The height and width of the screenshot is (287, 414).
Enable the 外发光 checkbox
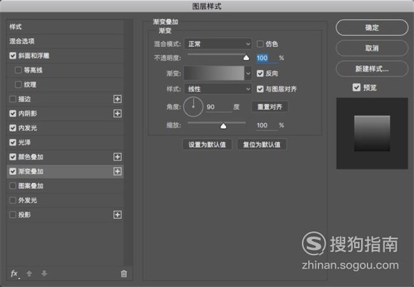click(x=13, y=200)
